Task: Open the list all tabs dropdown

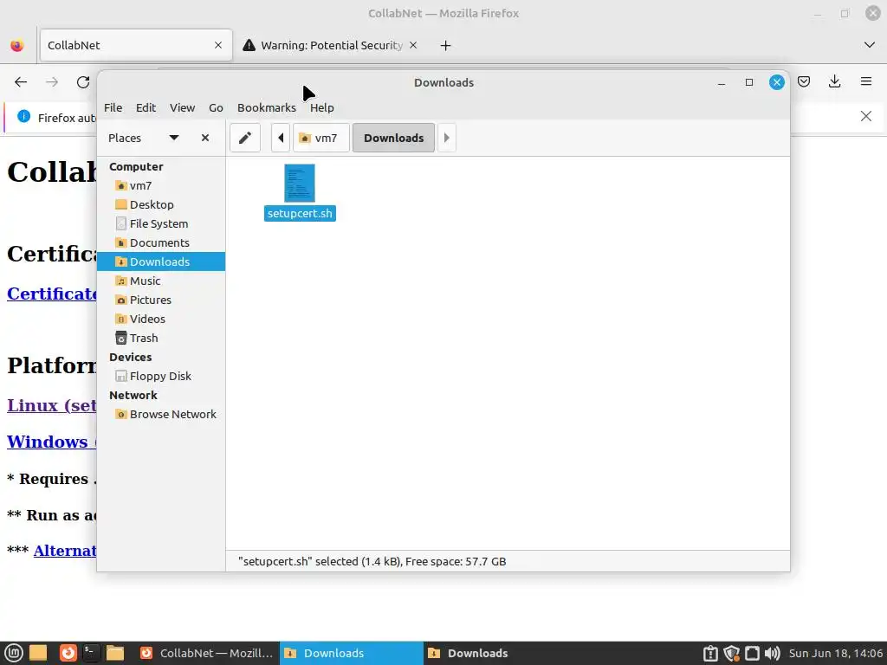Action: coord(870,45)
